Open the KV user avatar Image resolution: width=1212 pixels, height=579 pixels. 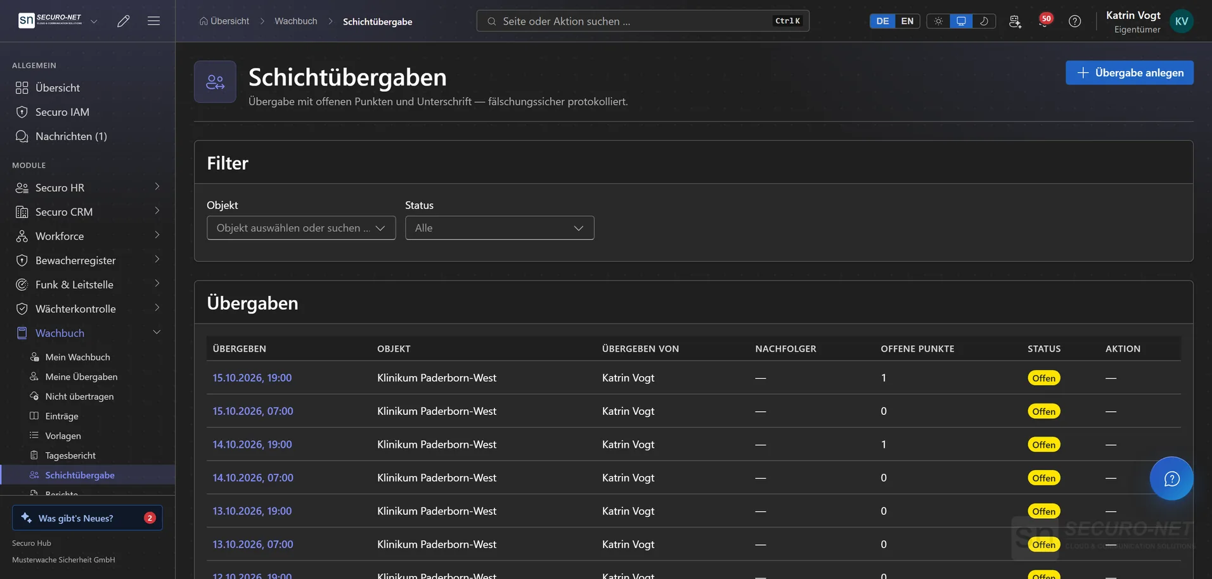(x=1182, y=21)
